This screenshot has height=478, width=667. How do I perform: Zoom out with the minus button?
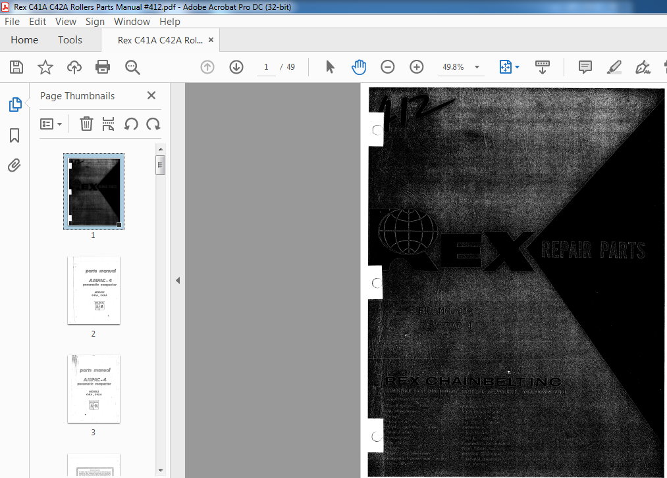pyautogui.click(x=388, y=67)
